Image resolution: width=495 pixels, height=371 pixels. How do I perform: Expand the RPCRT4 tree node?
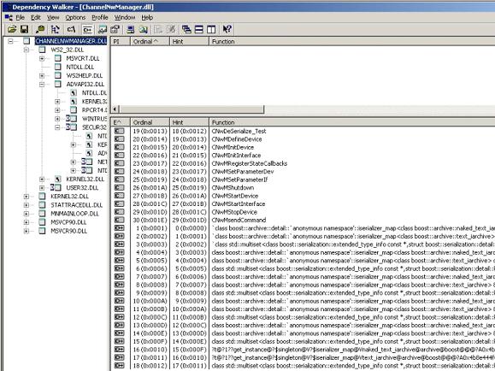pyautogui.click(x=57, y=110)
